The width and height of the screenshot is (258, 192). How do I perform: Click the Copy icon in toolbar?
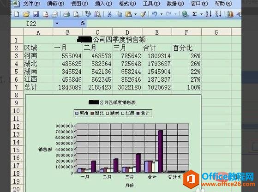[119, 14]
